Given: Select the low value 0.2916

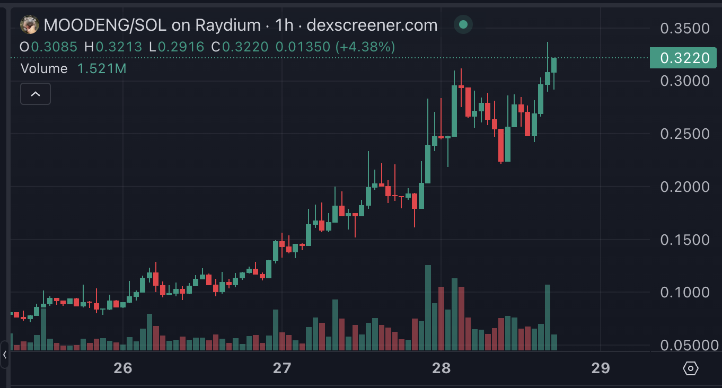Looking at the screenshot, I should (x=181, y=47).
